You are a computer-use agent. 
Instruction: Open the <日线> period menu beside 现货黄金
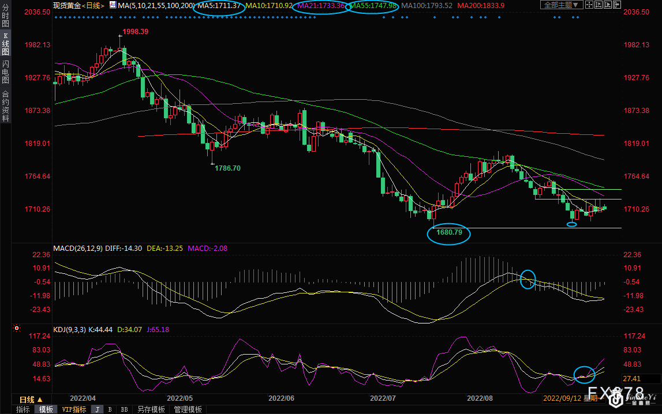click(x=93, y=5)
